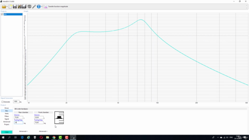249x140 pixels.
Task: Expand the info icon dropdown arrow
Action: coord(42,7)
